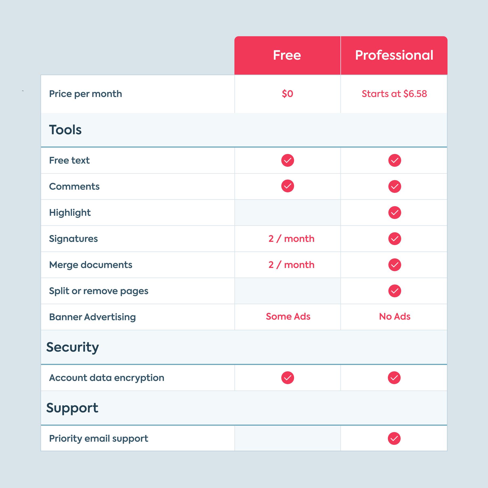Click Split or remove pages checkmark
Image resolution: width=488 pixels, height=488 pixels.
(395, 291)
